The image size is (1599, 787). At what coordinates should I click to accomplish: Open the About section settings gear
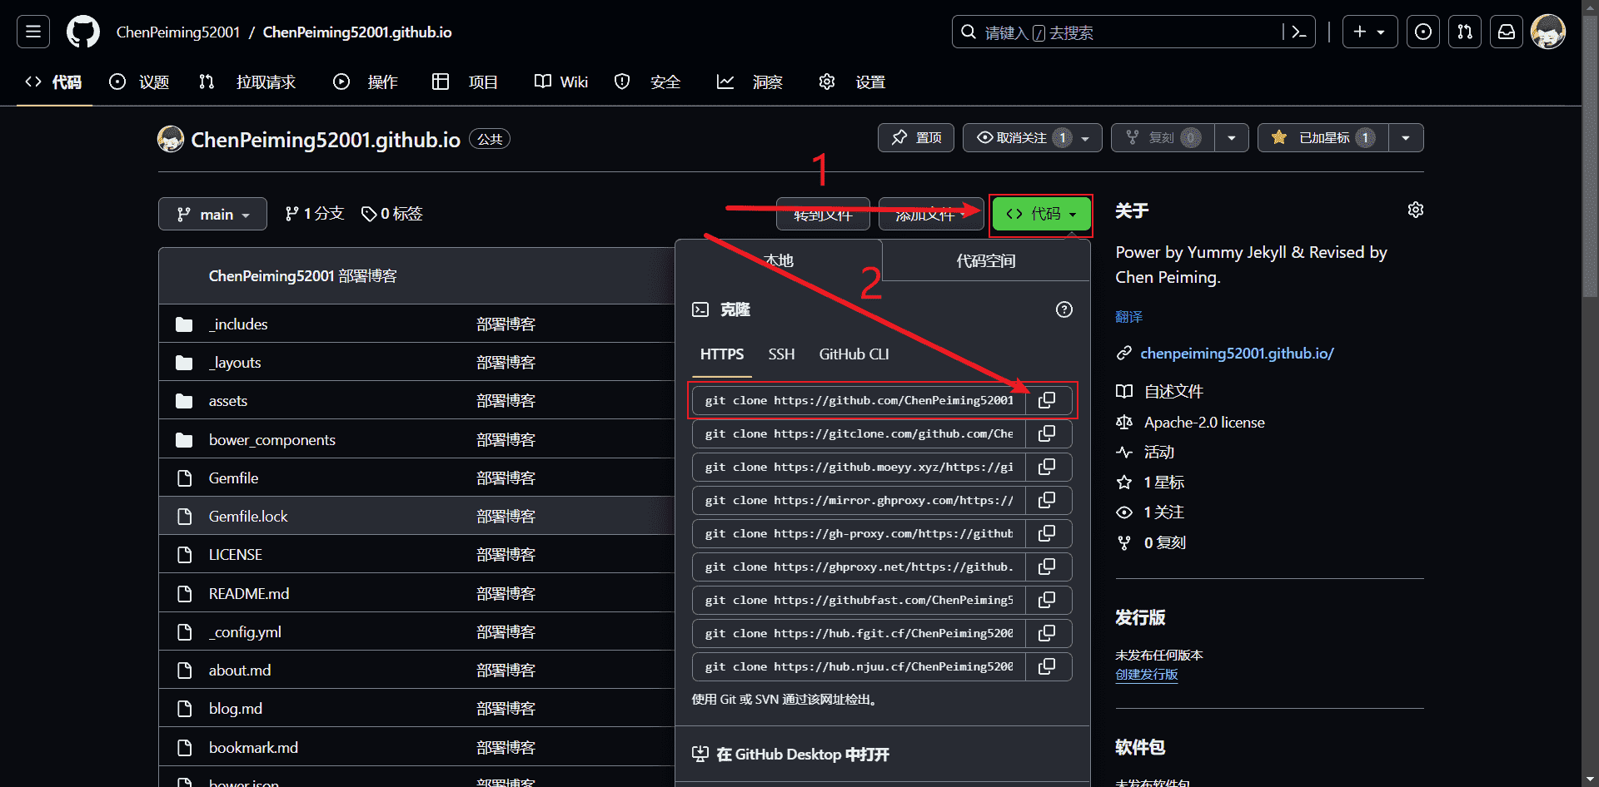(1415, 210)
